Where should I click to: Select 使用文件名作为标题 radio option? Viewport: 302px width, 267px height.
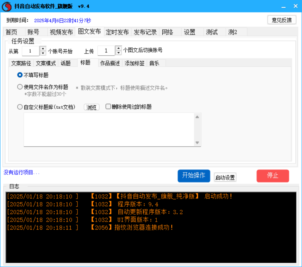tap(43, 87)
